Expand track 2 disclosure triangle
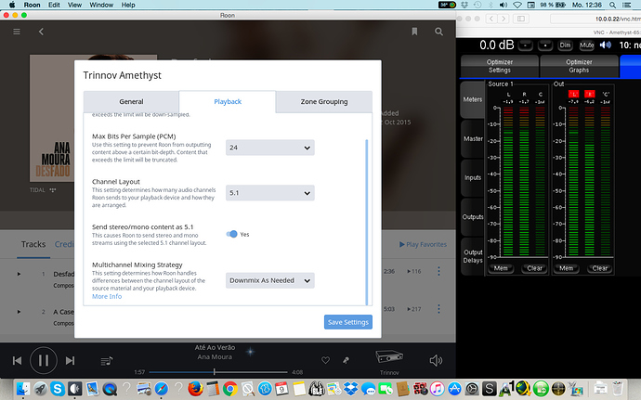 tap(19, 312)
